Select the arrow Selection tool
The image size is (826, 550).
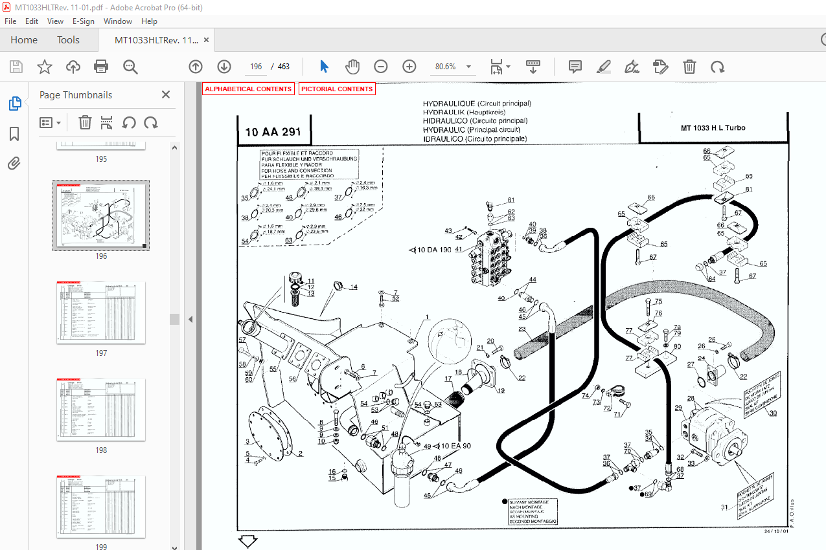324,67
